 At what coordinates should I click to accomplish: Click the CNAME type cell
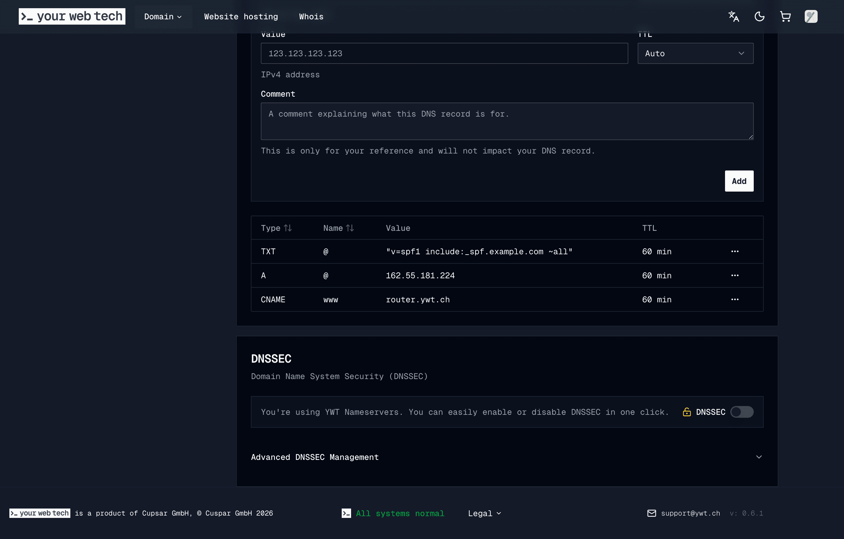[273, 300]
